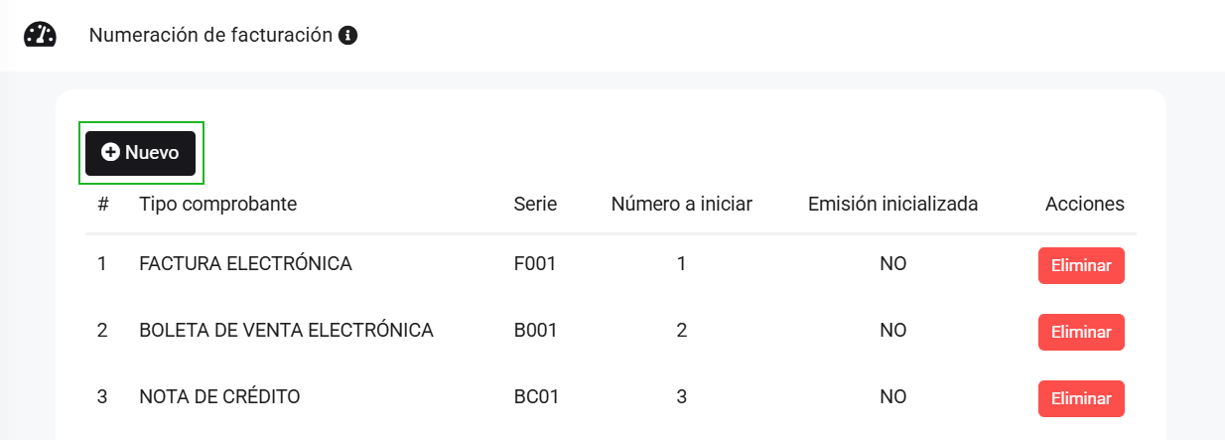Delete the BOLETA DE VENTA ELECTRÓNICA row
The height and width of the screenshot is (440, 1225).
[x=1081, y=332]
